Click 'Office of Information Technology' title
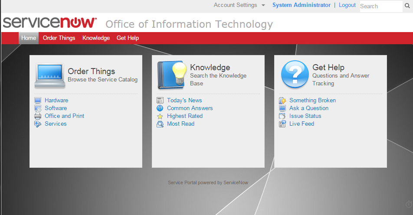This screenshot has width=413, height=215. 189,24
